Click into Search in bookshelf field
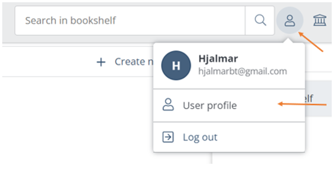 [x=130, y=21]
